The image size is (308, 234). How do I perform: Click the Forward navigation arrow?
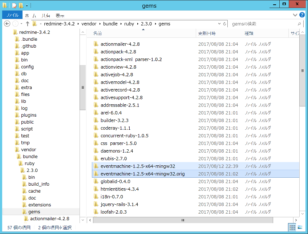(15, 24)
